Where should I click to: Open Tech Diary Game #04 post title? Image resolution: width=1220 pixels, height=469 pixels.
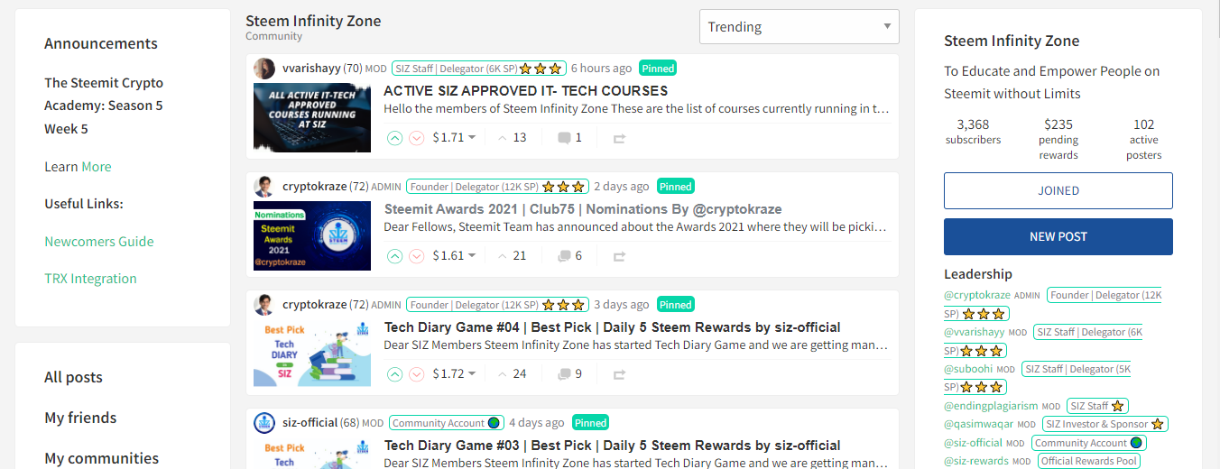[613, 327]
